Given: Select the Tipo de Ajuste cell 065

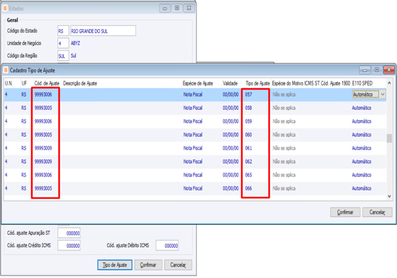Looking at the screenshot, I should coord(249,175).
